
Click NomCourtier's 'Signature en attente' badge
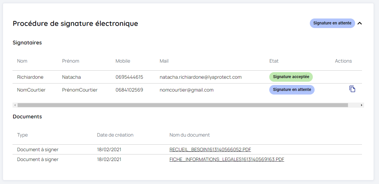[x=292, y=90]
